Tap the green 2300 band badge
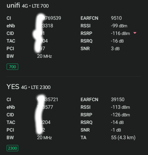148x155 pixels. point(12,148)
